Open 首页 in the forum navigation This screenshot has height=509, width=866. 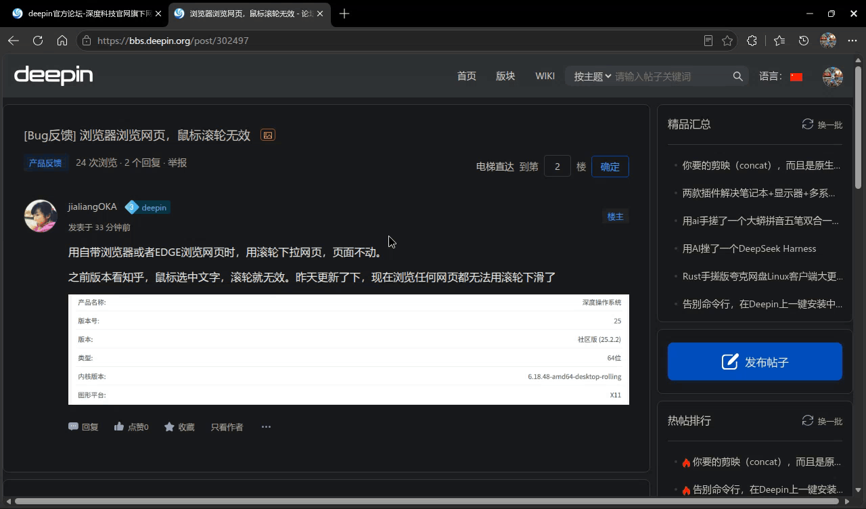click(467, 76)
